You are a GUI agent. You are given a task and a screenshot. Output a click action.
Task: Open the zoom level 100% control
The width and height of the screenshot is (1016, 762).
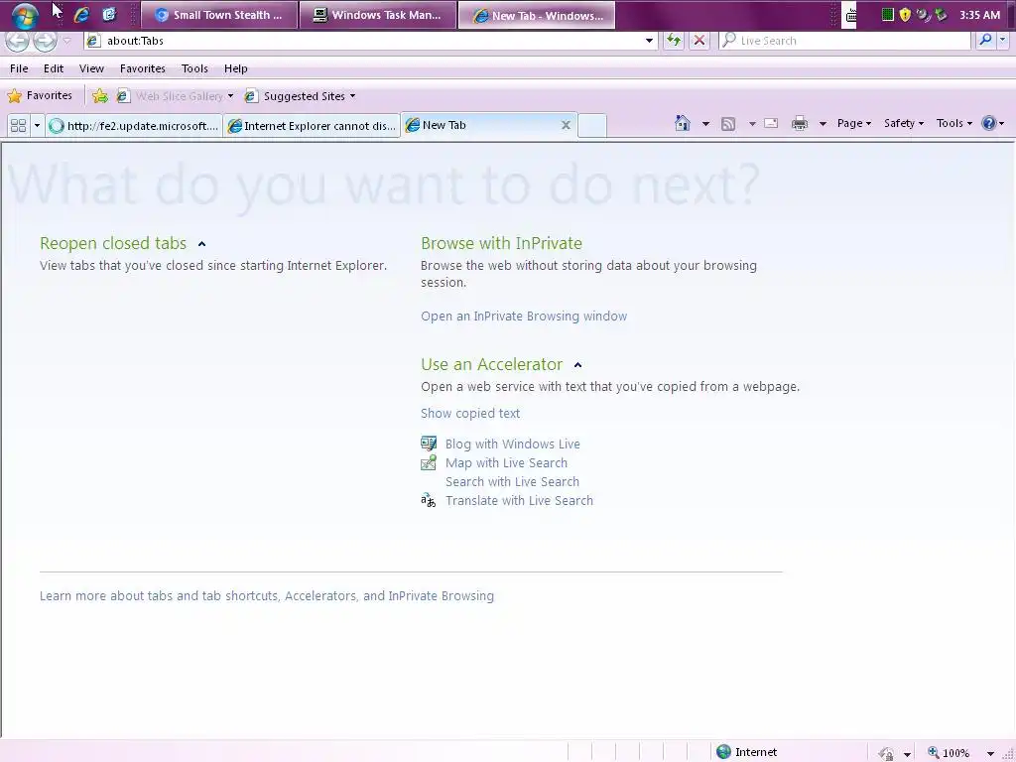tap(949, 753)
